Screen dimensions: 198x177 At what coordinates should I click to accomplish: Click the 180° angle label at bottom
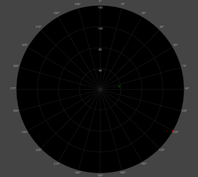(x=100, y=175)
